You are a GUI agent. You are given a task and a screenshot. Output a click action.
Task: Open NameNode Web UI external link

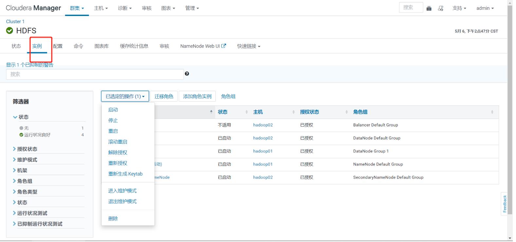point(203,46)
